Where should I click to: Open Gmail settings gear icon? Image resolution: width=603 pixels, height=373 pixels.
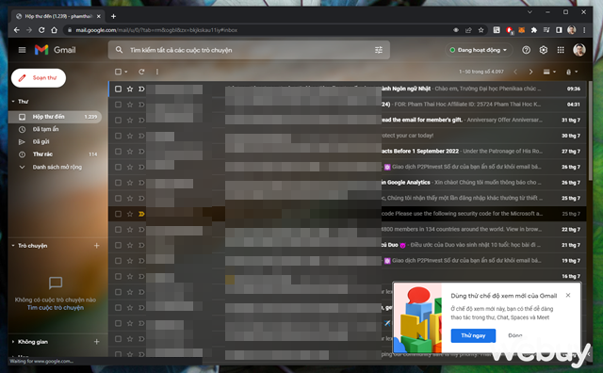(544, 50)
